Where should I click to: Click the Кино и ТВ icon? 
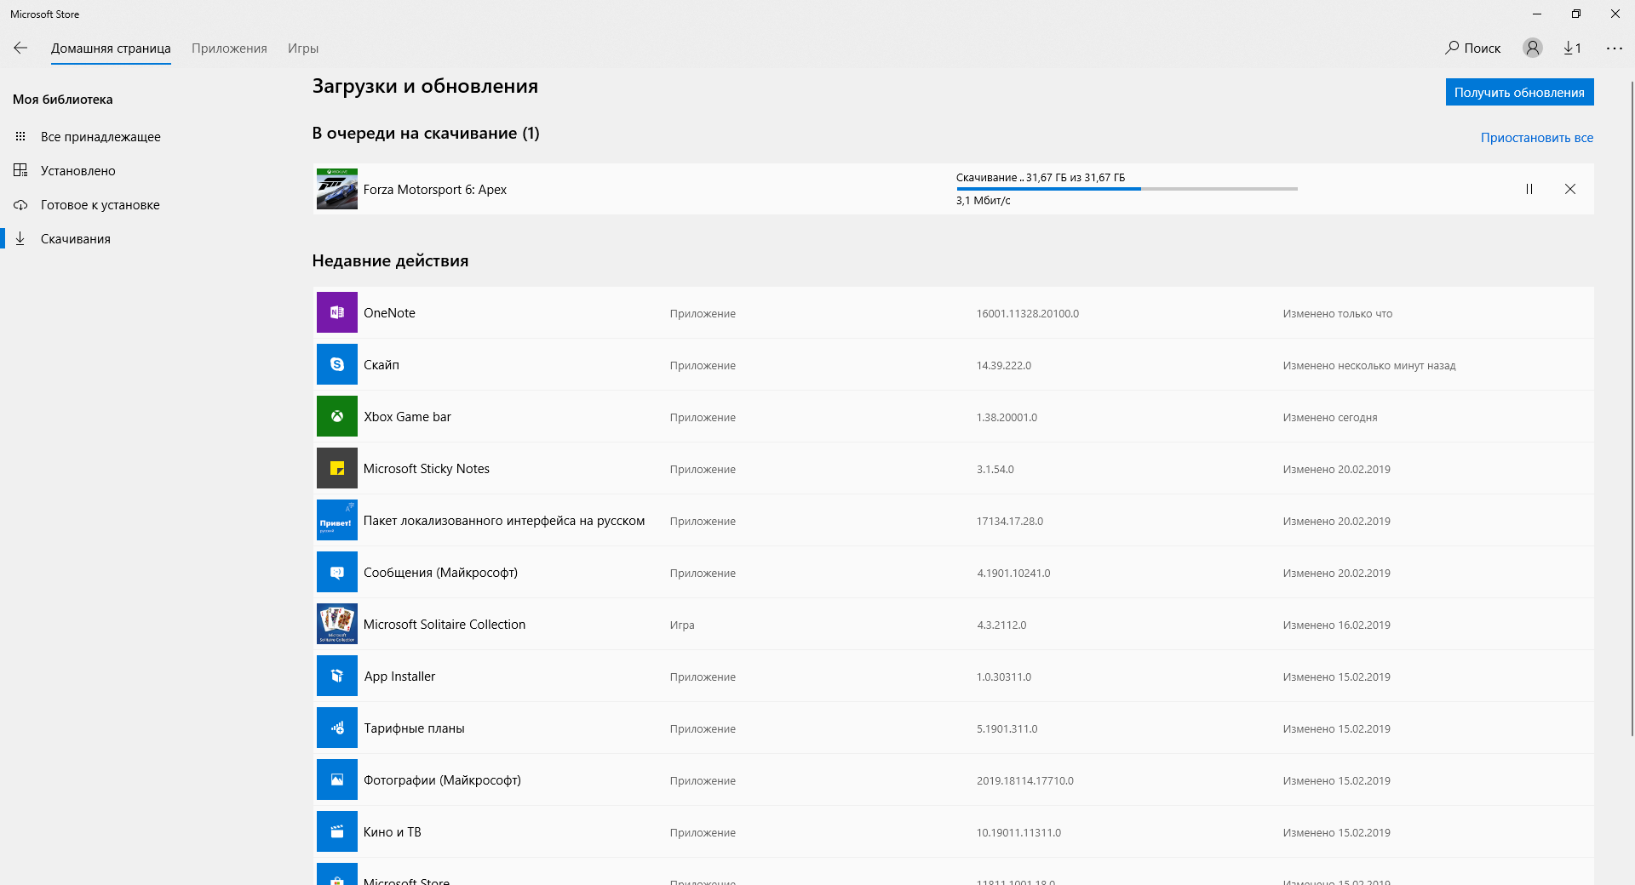[x=337, y=831]
